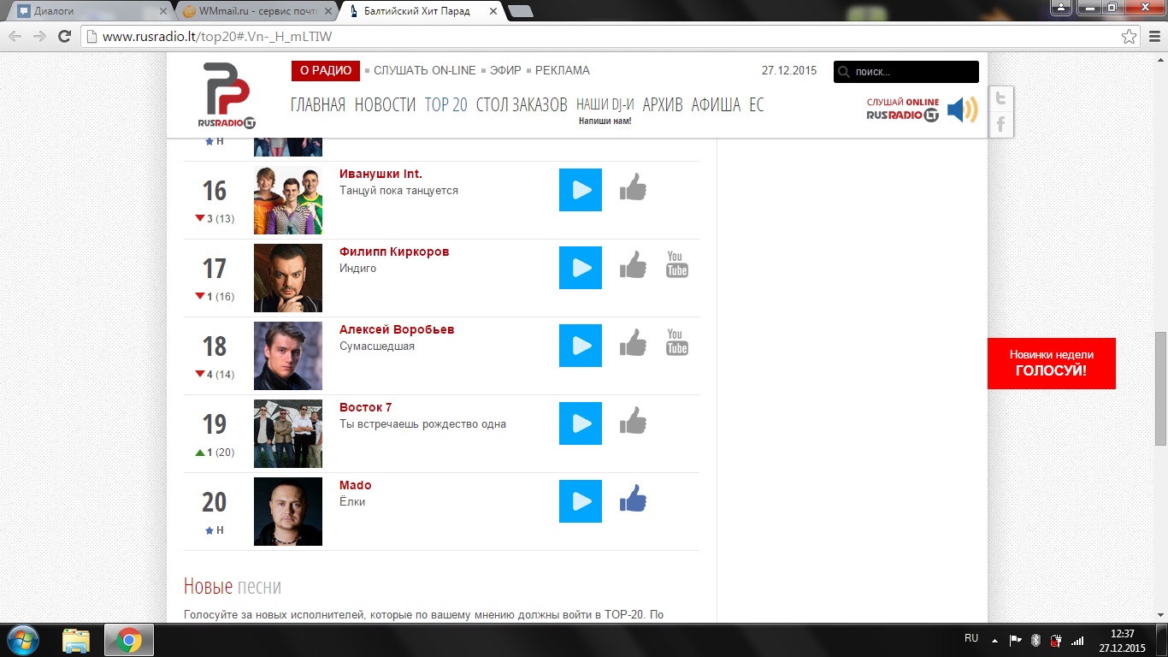Click the Новые песни heading
The height and width of the screenshot is (657, 1168).
[x=233, y=587]
